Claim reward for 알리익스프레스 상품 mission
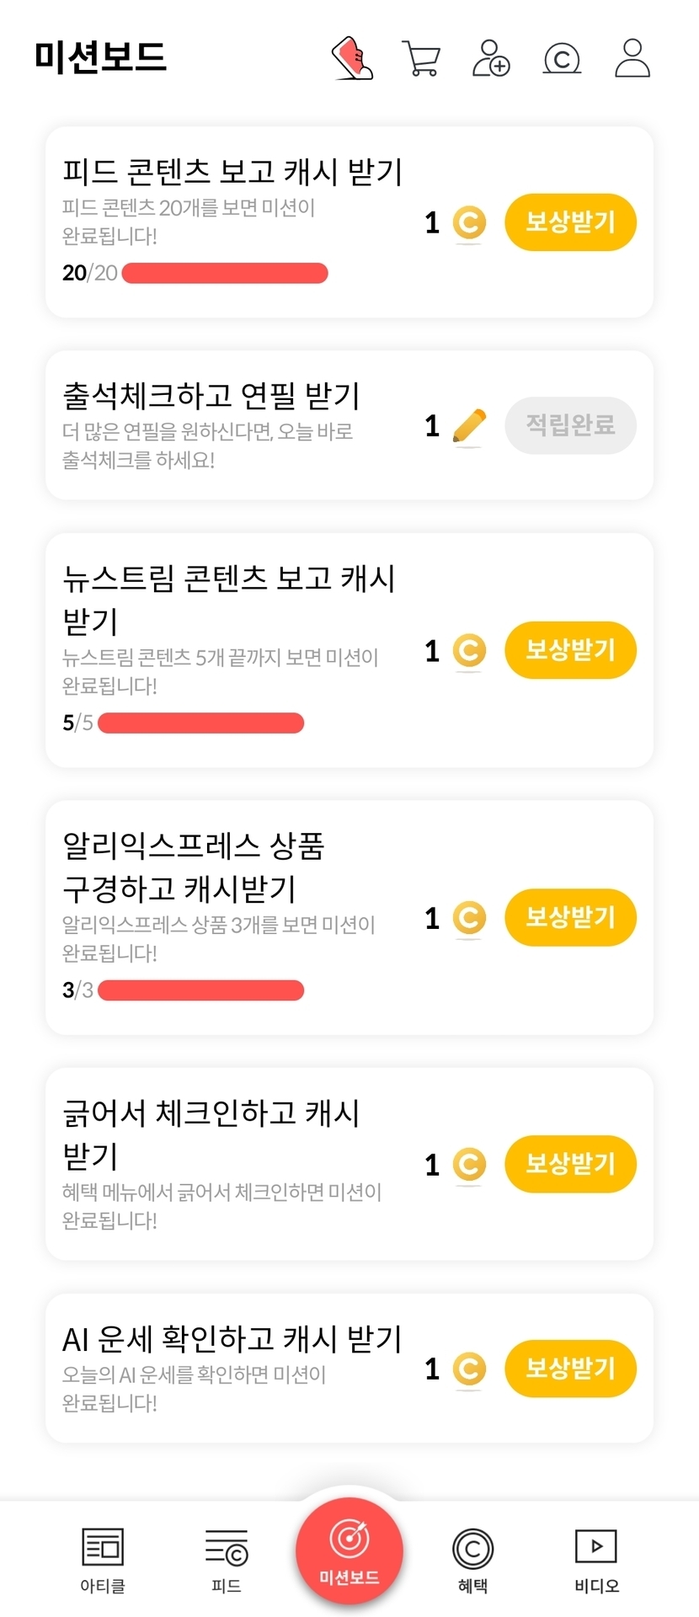This screenshot has height=1617, width=699. (x=570, y=917)
